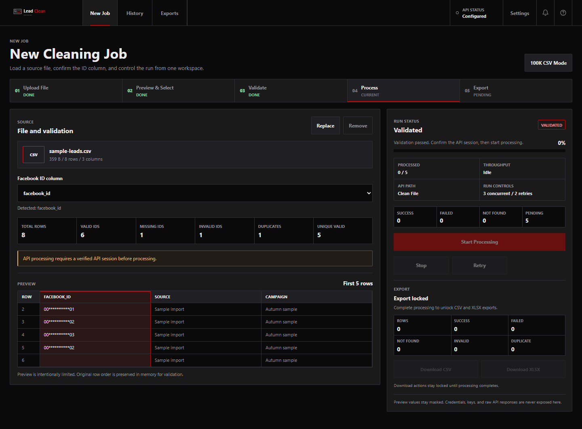
Task: Click the Total Rows stat card
Action: (47, 231)
